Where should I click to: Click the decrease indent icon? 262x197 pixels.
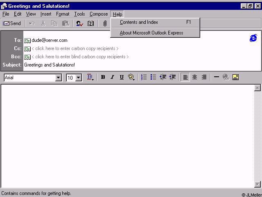click(x=163, y=77)
